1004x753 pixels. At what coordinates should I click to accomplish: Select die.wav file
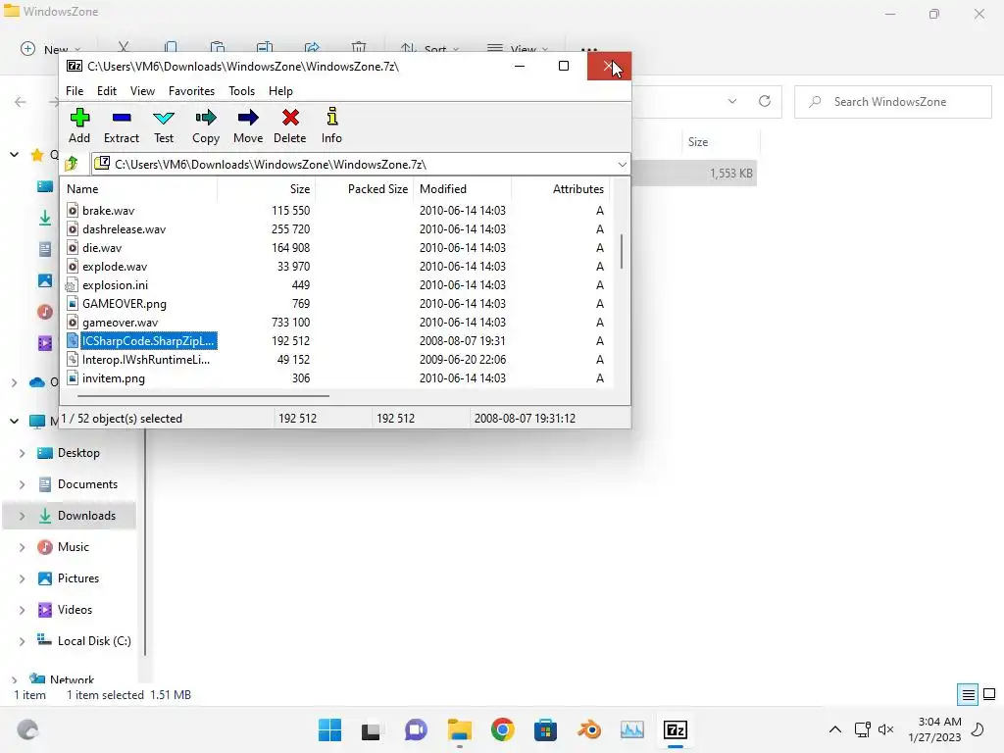(x=102, y=248)
